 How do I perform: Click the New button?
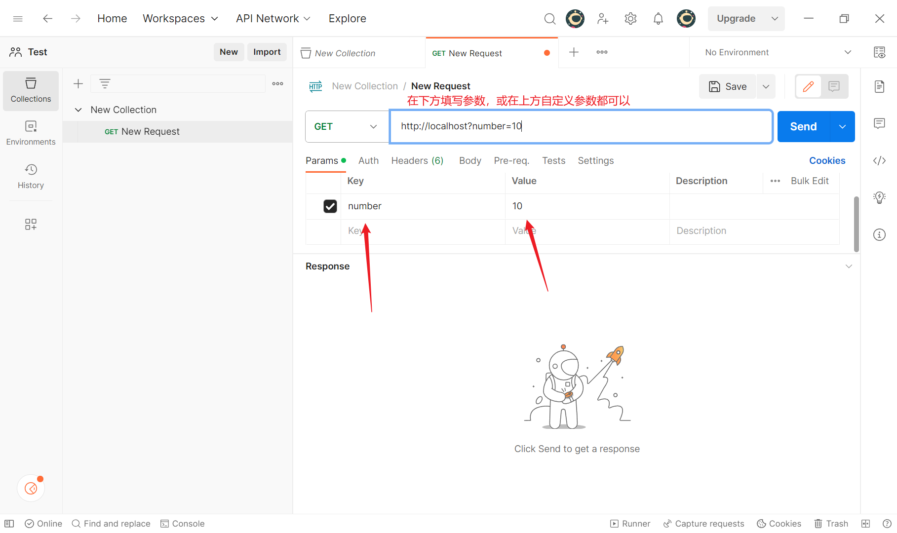pyautogui.click(x=229, y=52)
